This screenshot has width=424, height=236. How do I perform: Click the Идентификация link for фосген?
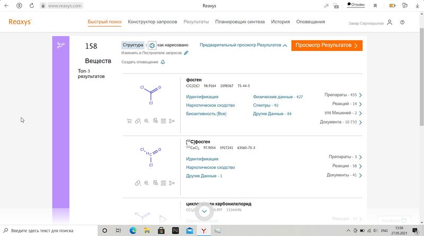click(x=202, y=97)
